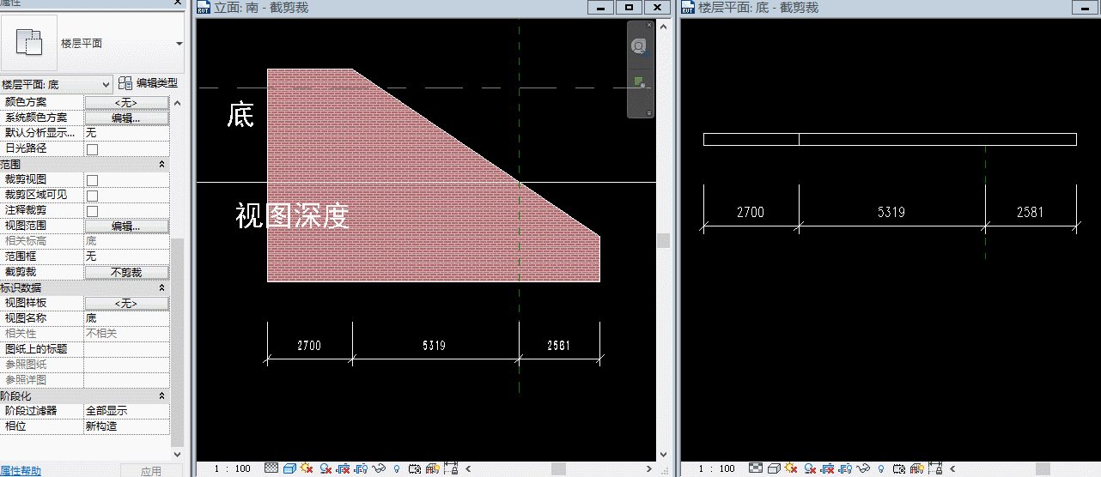The height and width of the screenshot is (477, 1101).
Task: Click the 视图范围 编辑 button
Action: [126, 226]
